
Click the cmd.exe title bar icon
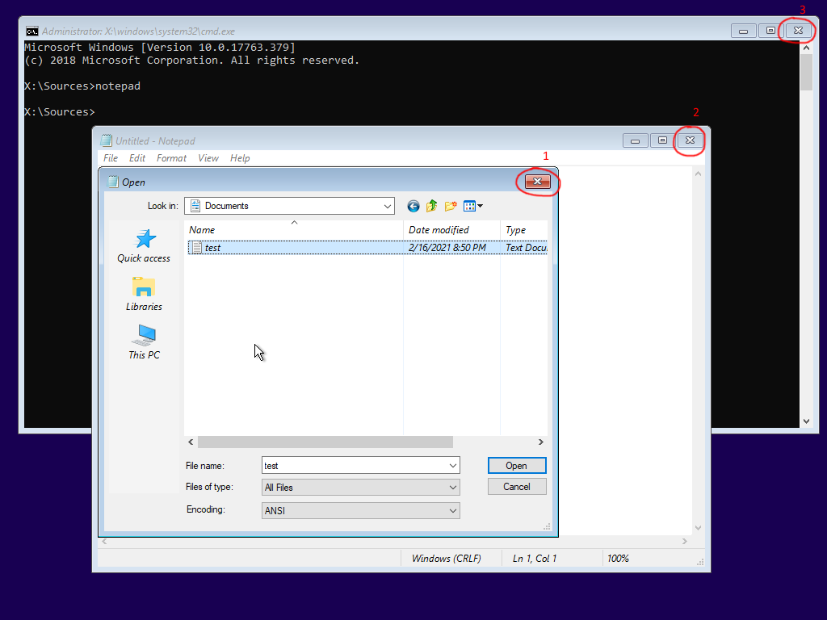[x=32, y=31]
